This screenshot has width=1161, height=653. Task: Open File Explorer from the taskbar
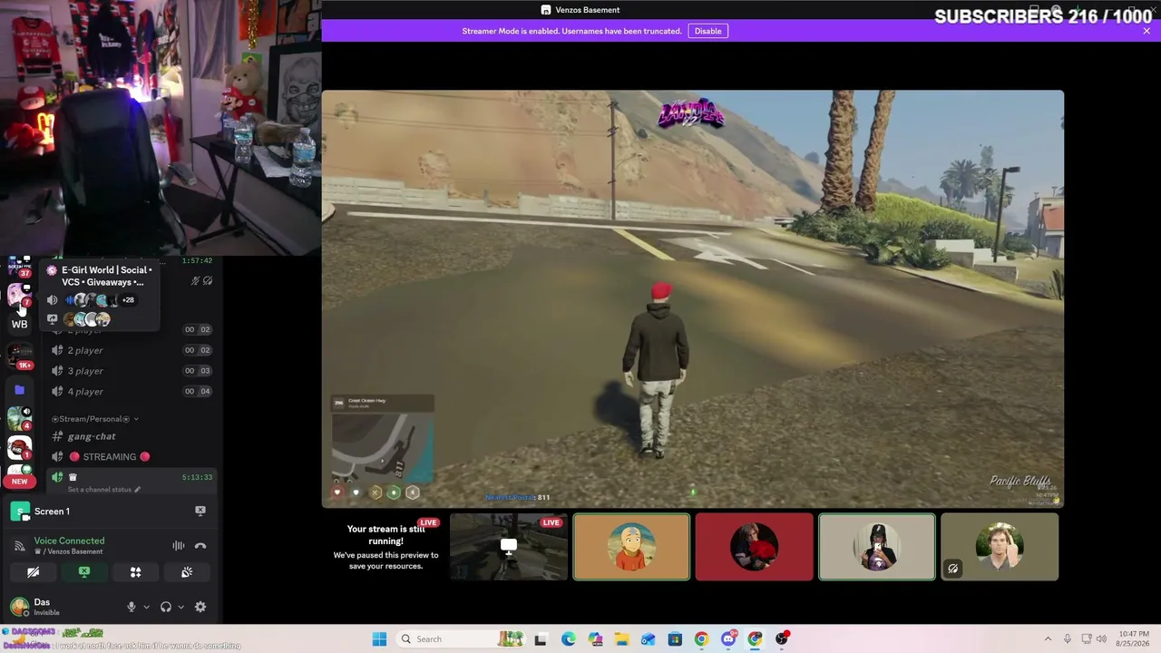coord(621,639)
